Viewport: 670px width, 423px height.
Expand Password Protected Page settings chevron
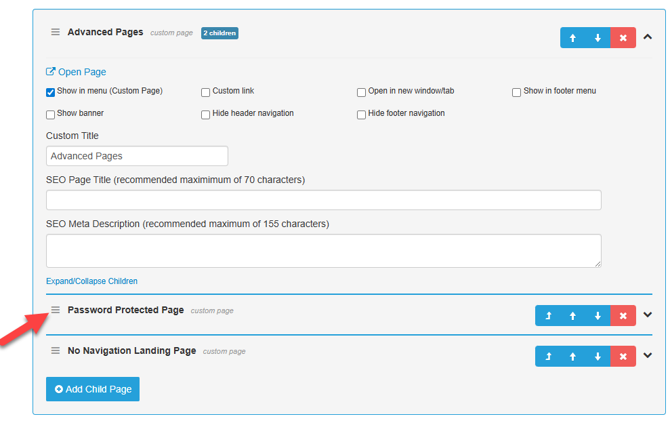point(647,315)
